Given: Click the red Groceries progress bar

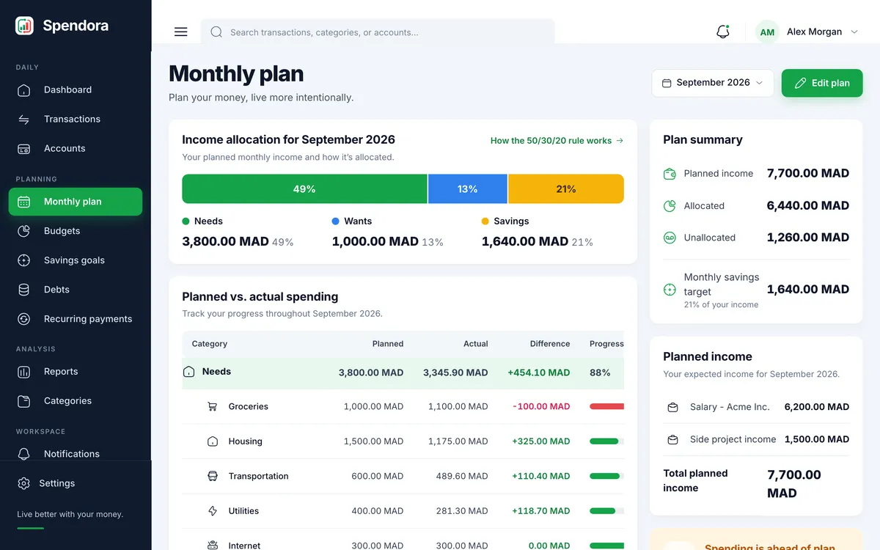Looking at the screenshot, I should (x=606, y=406).
